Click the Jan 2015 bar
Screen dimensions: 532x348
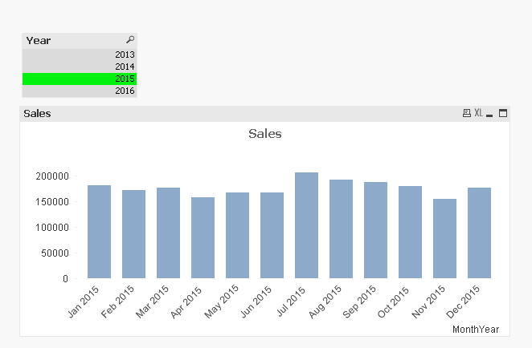point(99,232)
